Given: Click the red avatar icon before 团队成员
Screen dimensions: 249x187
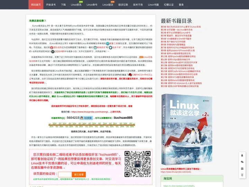Looking at the screenshot, I should [x=52, y=47].
